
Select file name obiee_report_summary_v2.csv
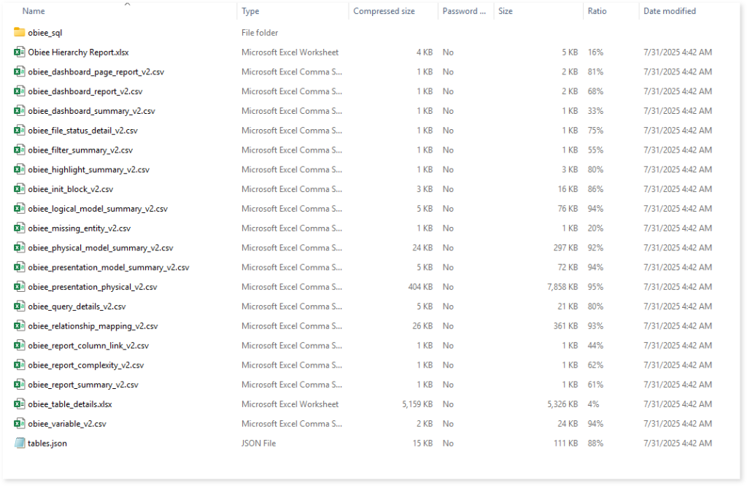(x=83, y=385)
